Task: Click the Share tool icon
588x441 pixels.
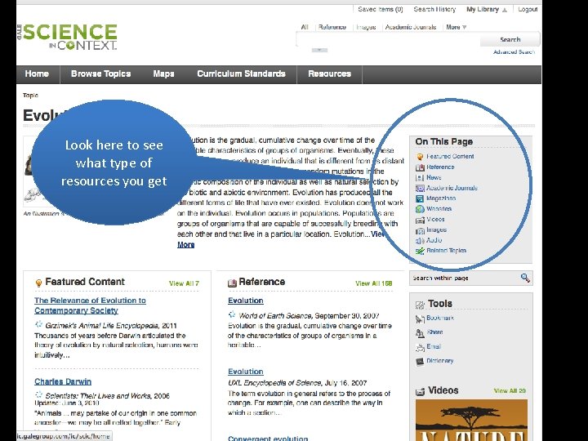Action: click(420, 333)
